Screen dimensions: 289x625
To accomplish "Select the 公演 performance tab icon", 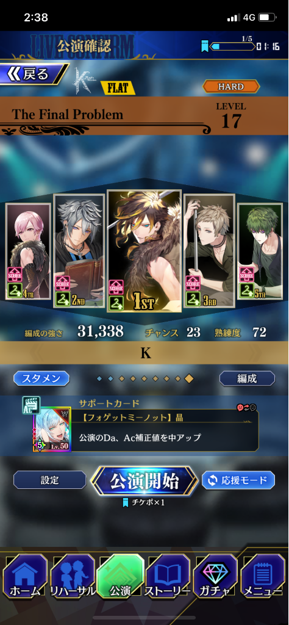I will pyautogui.click(x=121, y=576).
